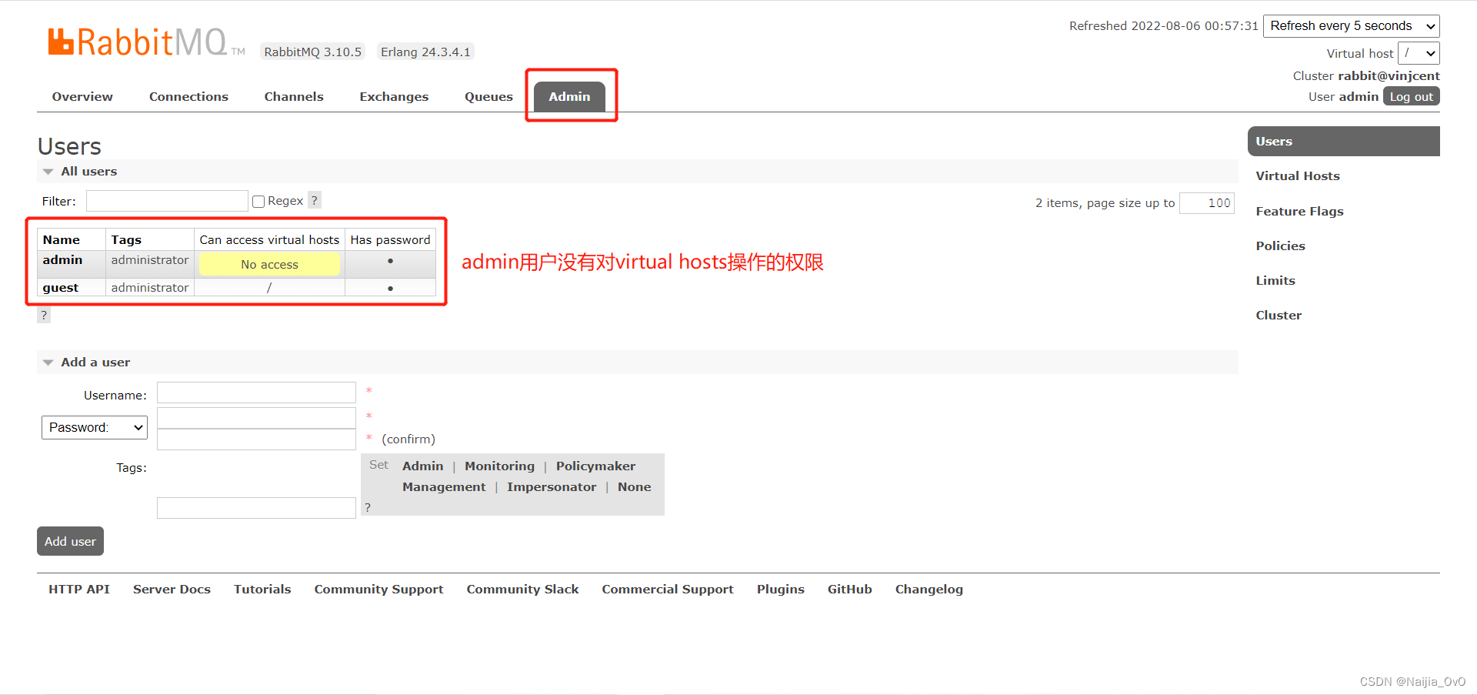Switch to the Connections tab
1477x695 pixels.
(188, 97)
